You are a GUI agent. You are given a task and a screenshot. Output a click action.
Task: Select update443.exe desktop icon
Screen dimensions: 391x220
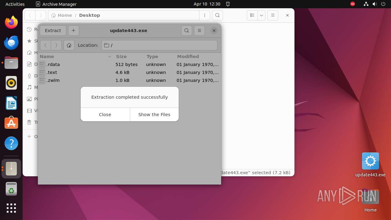(x=370, y=165)
